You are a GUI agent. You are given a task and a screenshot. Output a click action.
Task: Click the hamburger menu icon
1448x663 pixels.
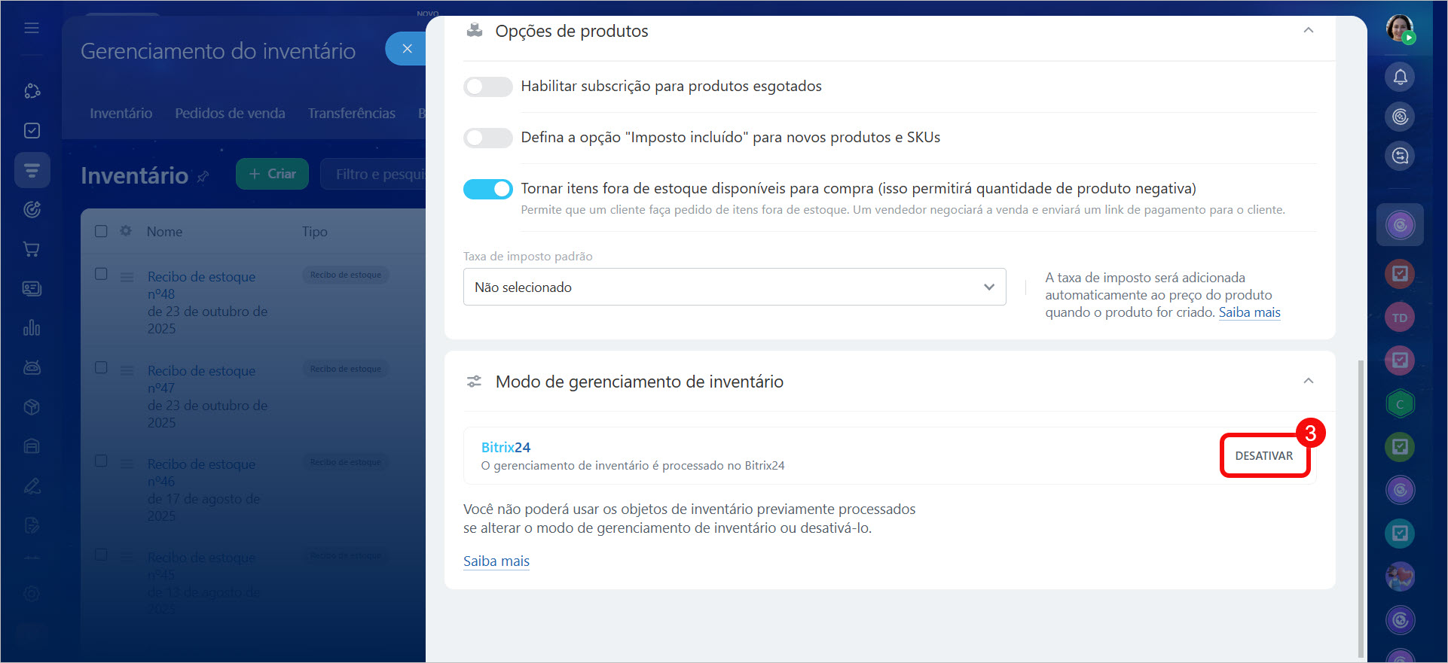32,28
